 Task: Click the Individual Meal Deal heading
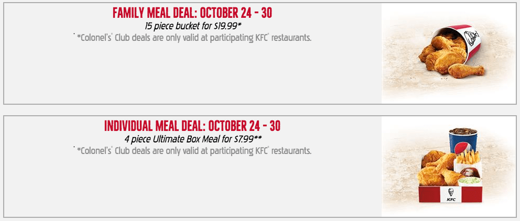(x=192, y=126)
